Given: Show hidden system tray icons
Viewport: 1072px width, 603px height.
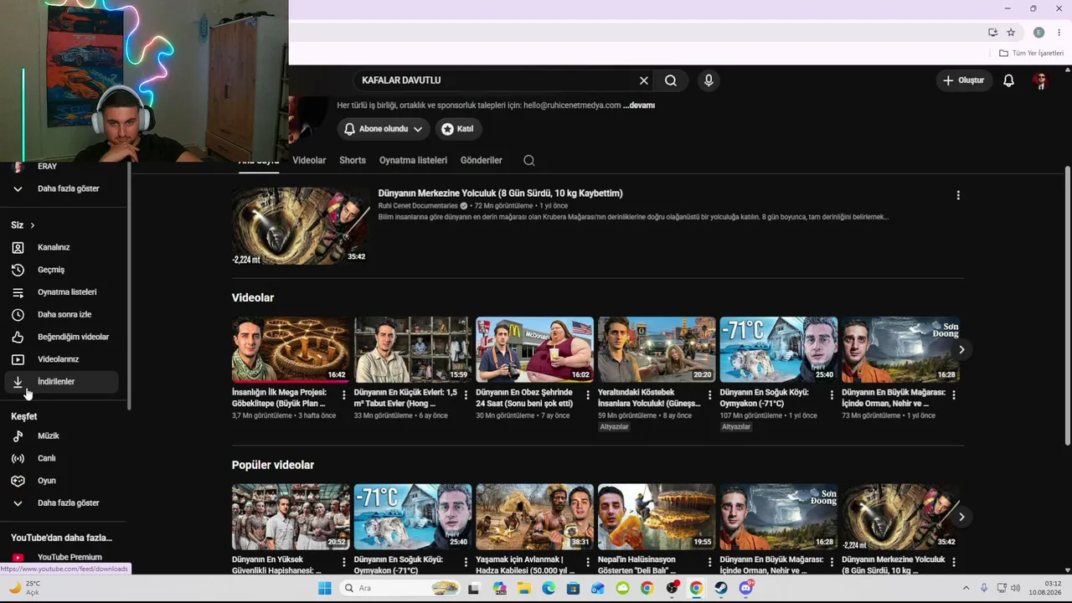Looking at the screenshot, I should 966,588.
